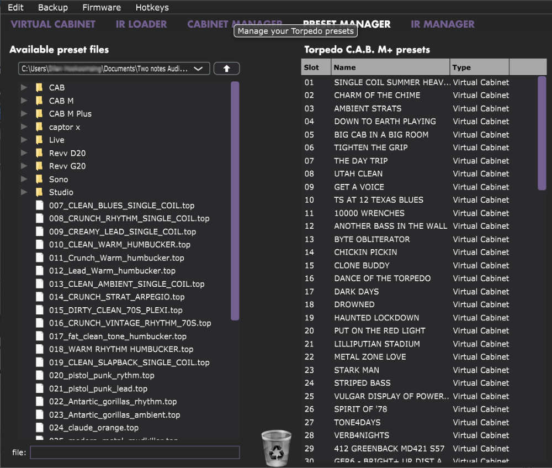Click file icon of 013_CLEAN_AMBIENT_SINGLE_COIL.top
This screenshot has width=552, height=468.
(x=39, y=284)
